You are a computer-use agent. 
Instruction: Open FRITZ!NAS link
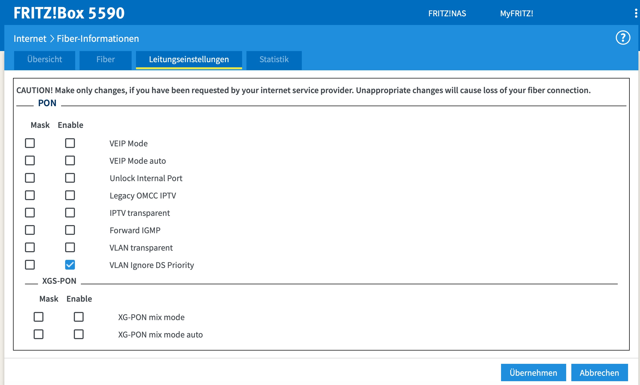(x=447, y=13)
